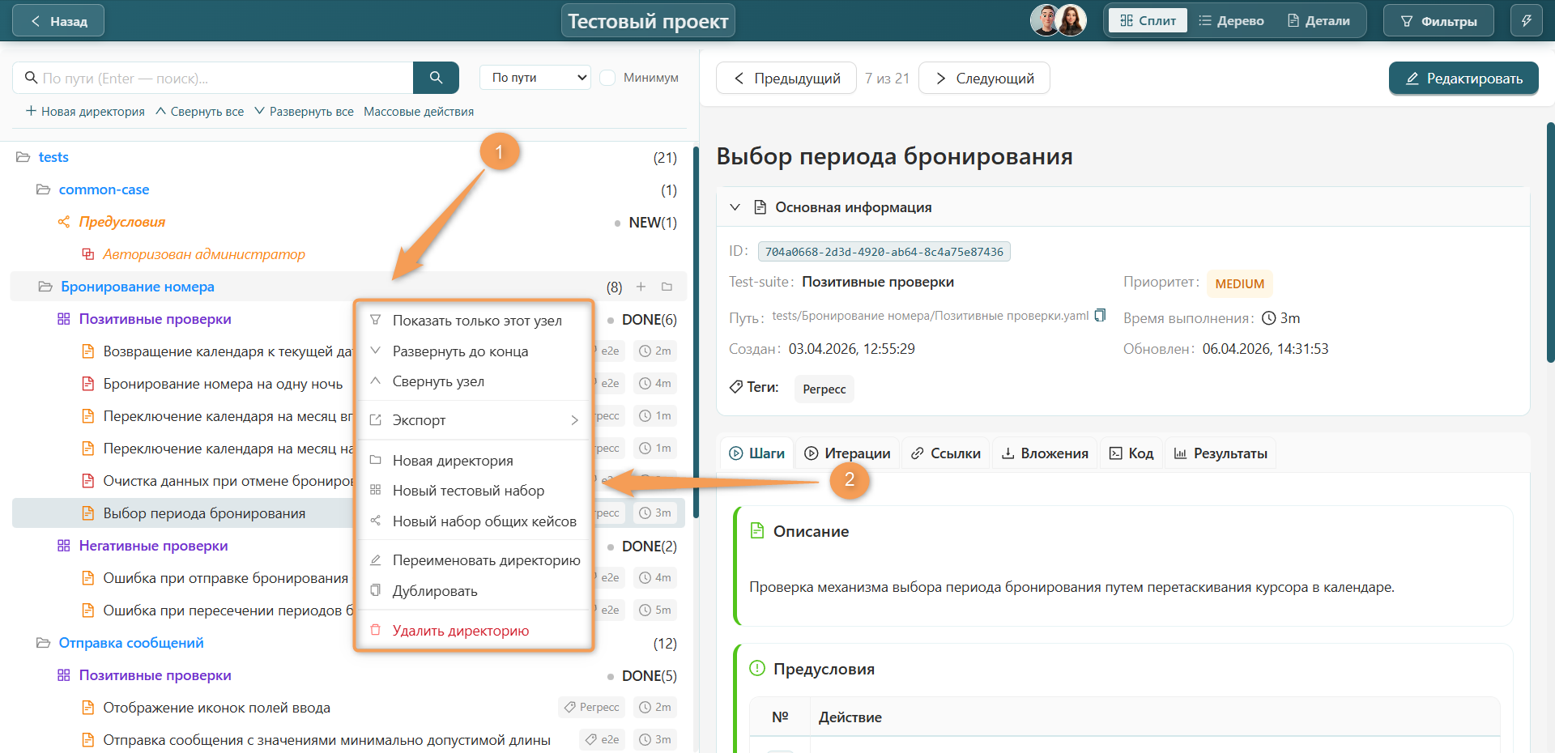This screenshot has width=1555, height=753.
Task: Click the Авторизован администратор case icon
Action: coord(87,254)
